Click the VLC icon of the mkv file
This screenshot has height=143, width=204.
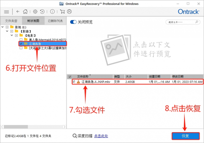[x=78, y=82]
